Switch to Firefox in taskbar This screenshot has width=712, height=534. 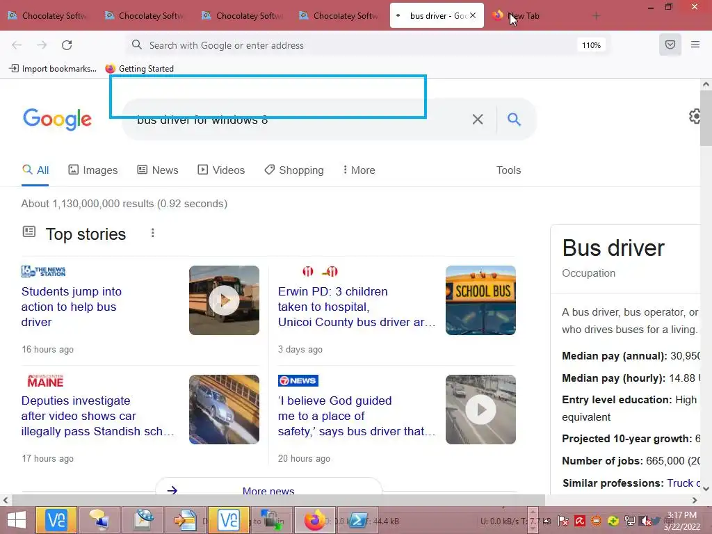tap(315, 520)
